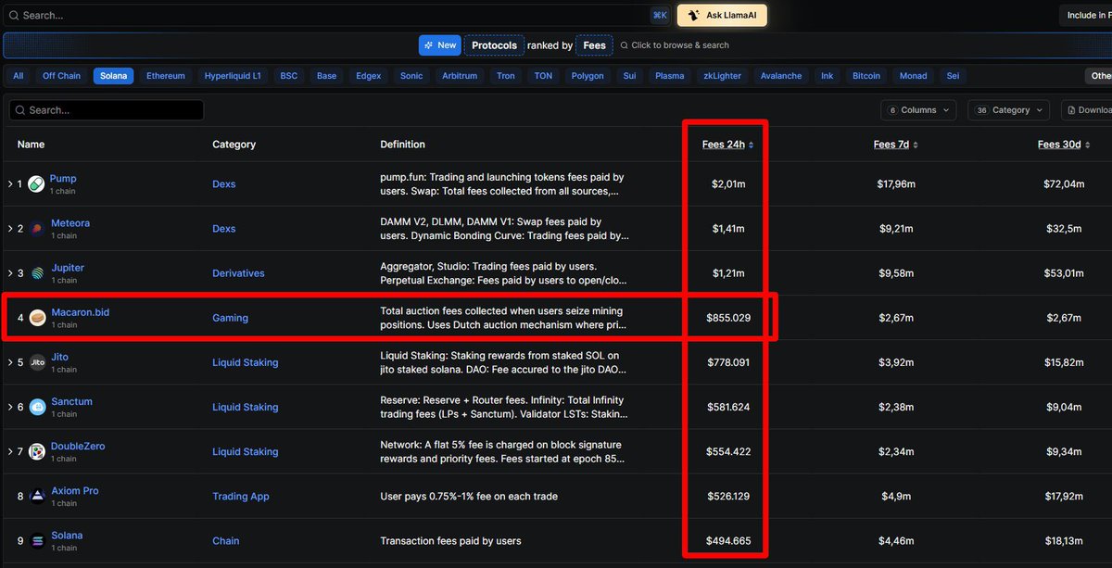Click the Jupiter protocol logo icon

pyautogui.click(x=36, y=273)
